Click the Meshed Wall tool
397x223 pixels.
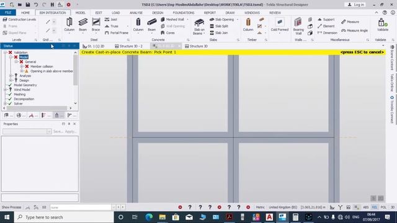click(x=172, y=19)
